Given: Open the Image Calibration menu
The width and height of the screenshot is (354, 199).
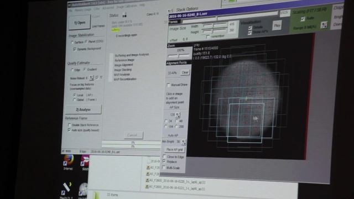Looking at the screenshot, I should pyautogui.click(x=127, y=7).
